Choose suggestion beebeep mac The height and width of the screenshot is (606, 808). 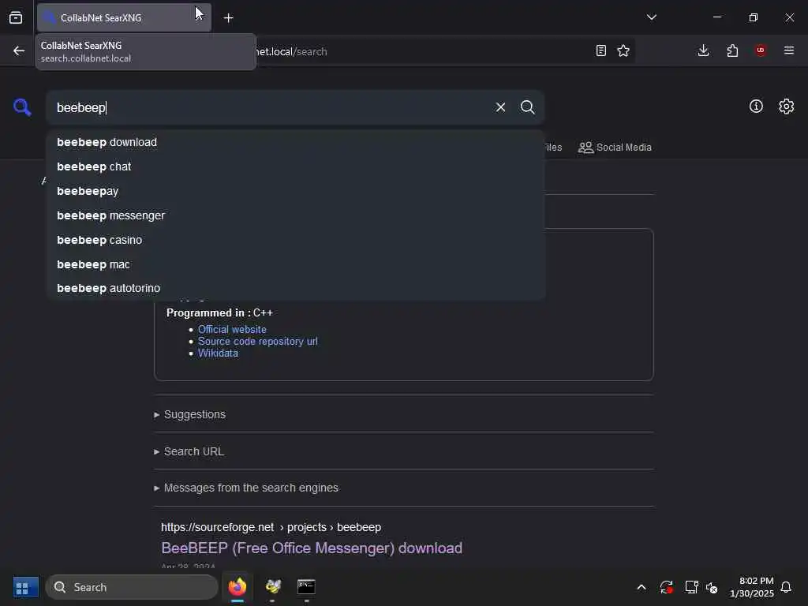click(295, 264)
